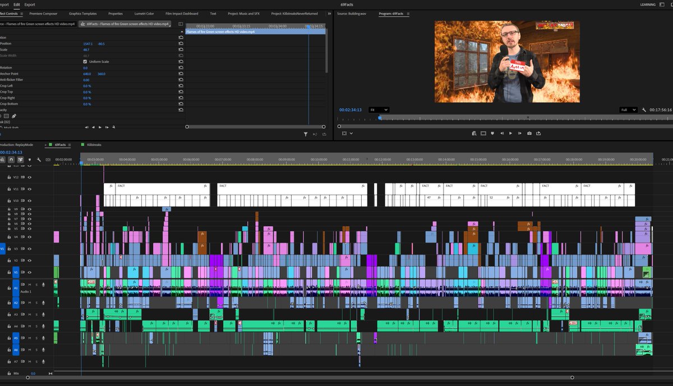Click the Comparison View icon in Program monitor
673x386 pixels.
coord(474,133)
